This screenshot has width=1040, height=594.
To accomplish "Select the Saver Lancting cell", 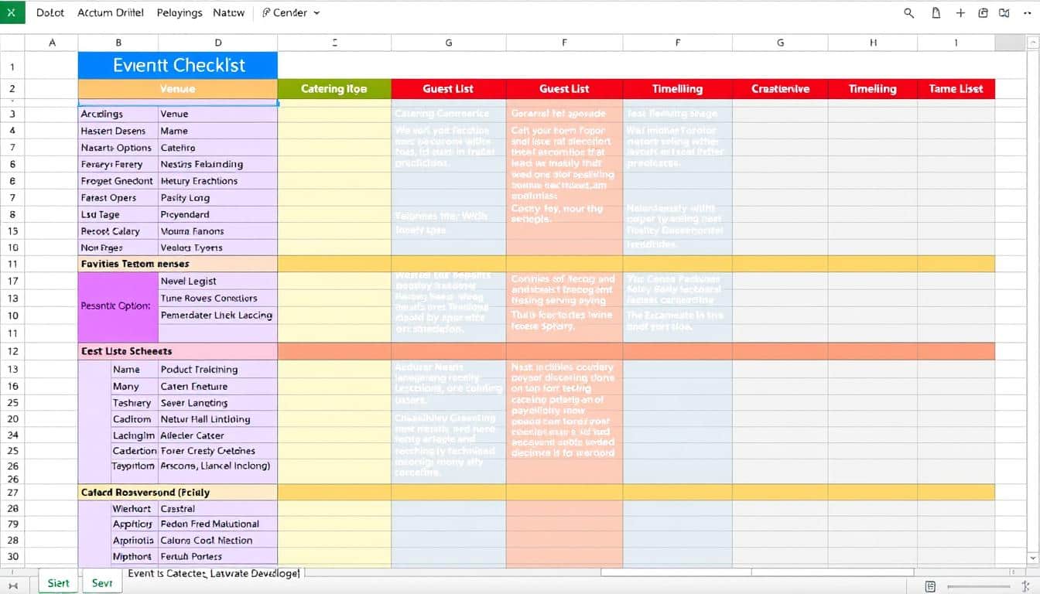I will click(218, 403).
